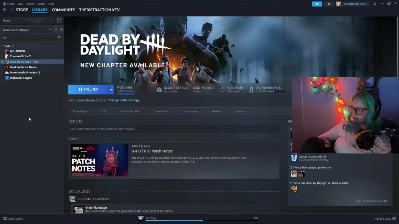Open the 9.4.0 PTB Patch Notes thumbnail

coord(100,160)
